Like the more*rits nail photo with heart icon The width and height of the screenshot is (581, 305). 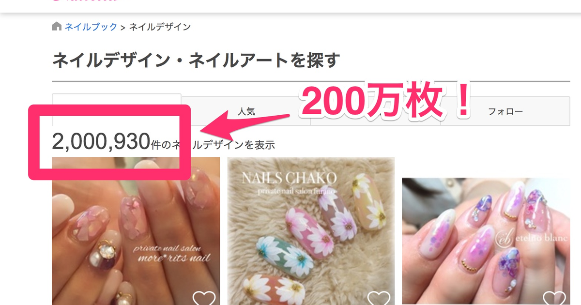204,298
